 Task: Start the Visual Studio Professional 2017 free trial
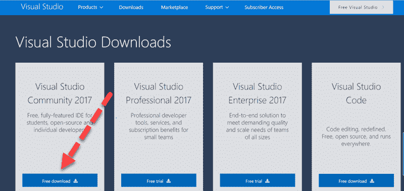(x=159, y=180)
